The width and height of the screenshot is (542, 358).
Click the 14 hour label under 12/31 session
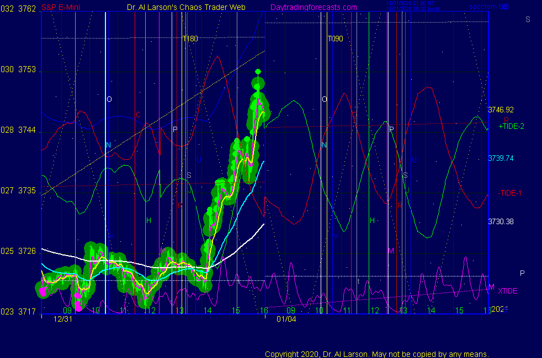click(x=208, y=311)
